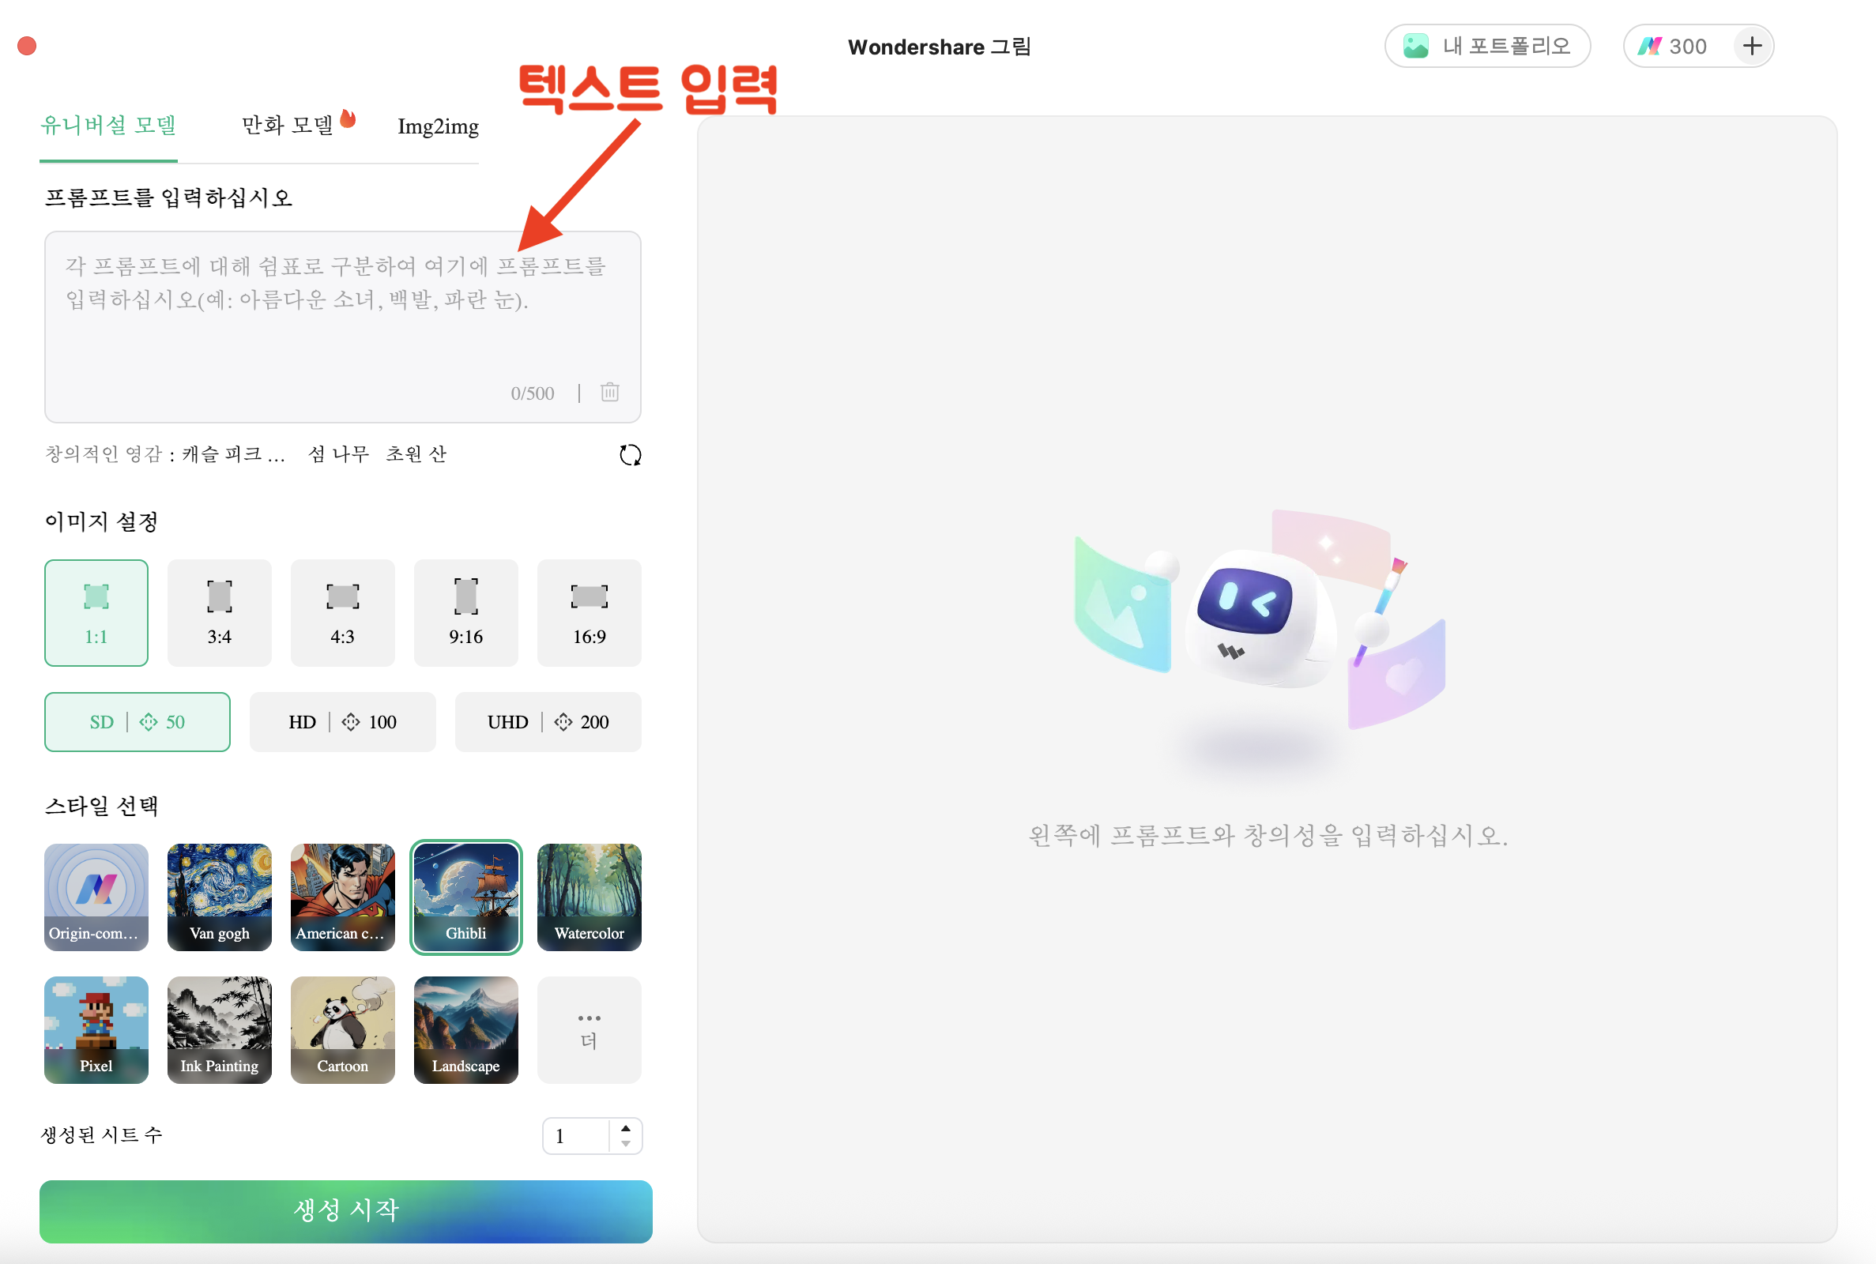The height and width of the screenshot is (1264, 1876).
Task: Show more styles with 더 button
Action: (590, 1030)
